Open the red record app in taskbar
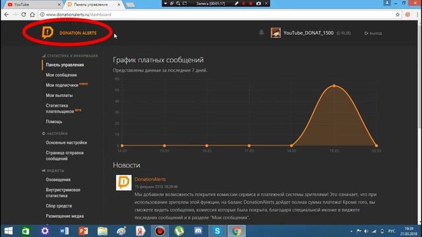 [x=160, y=231]
